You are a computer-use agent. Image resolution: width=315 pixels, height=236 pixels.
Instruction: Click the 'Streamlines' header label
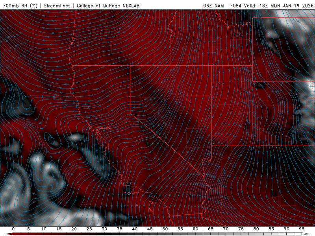(x=57, y=6)
